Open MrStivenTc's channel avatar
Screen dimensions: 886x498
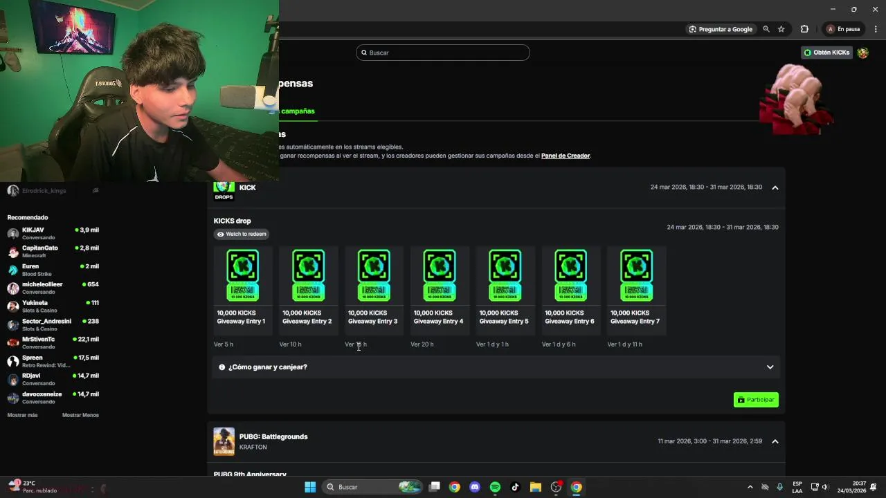point(13,342)
